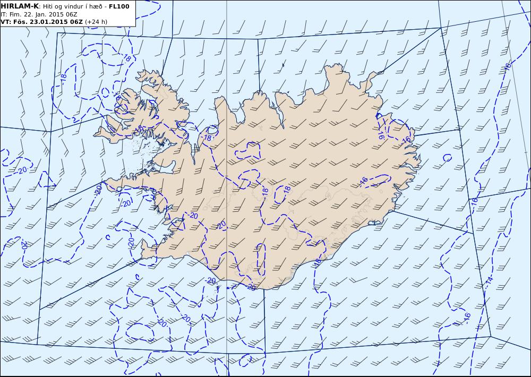
Task: Click the HIRLAM-K model title
Action: [20, 6]
